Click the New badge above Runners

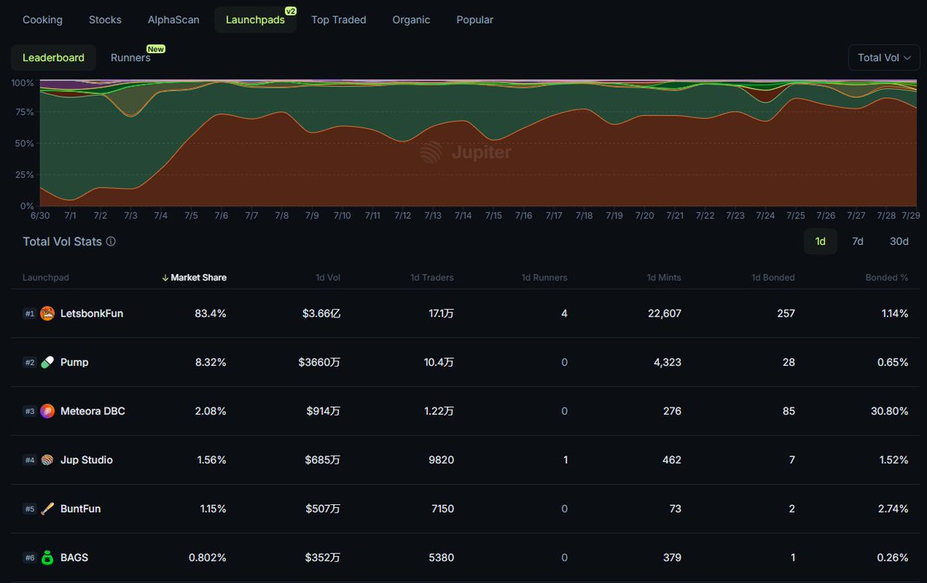click(x=156, y=49)
